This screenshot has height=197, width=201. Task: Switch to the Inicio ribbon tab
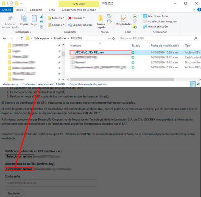point(20,10)
